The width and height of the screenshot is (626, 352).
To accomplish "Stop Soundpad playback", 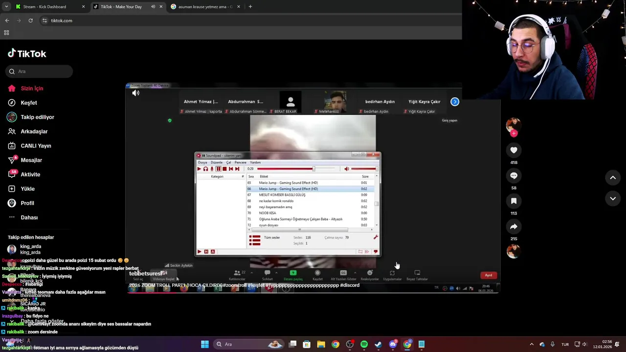I will (x=224, y=169).
